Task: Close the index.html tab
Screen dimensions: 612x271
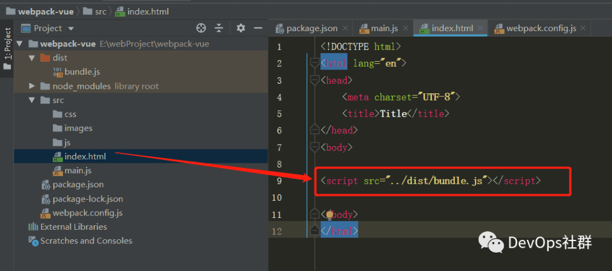Action: pyautogui.click(x=481, y=28)
